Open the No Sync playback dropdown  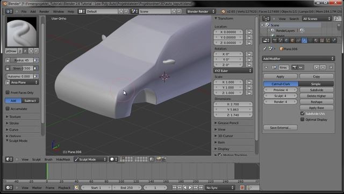(220, 188)
